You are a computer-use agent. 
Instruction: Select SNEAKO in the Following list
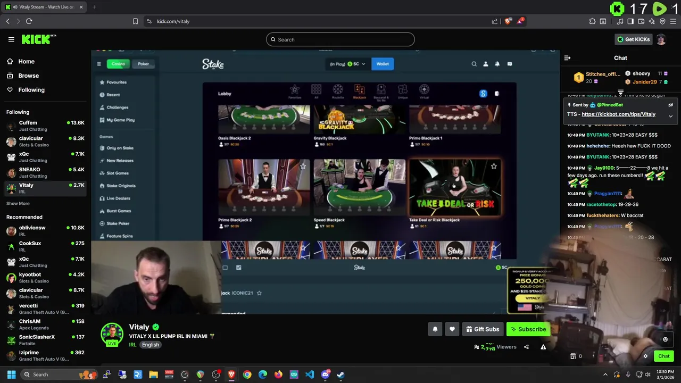click(x=45, y=172)
